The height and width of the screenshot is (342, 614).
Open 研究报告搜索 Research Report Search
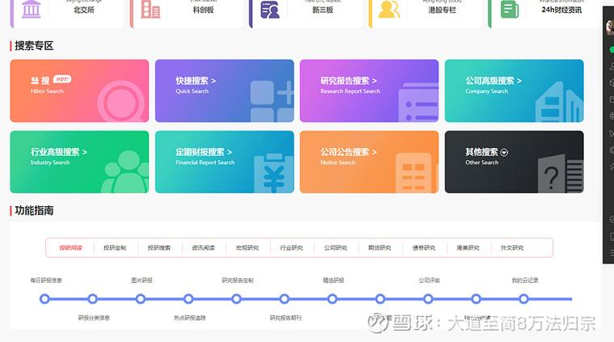pos(369,91)
